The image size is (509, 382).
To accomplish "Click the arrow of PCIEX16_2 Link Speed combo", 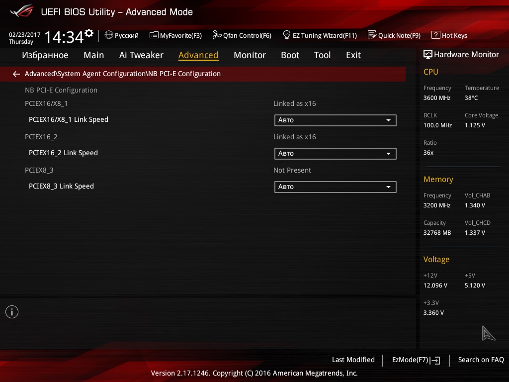I will point(388,154).
